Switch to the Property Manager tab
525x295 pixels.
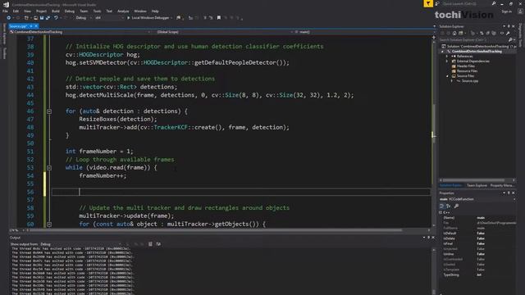[x=501, y=185]
